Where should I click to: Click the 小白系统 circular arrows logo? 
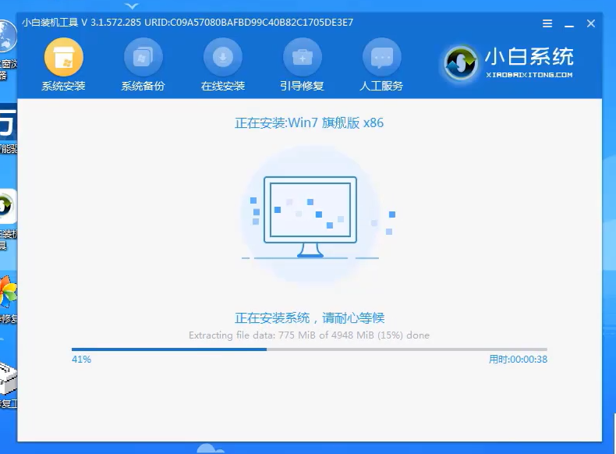pos(460,62)
